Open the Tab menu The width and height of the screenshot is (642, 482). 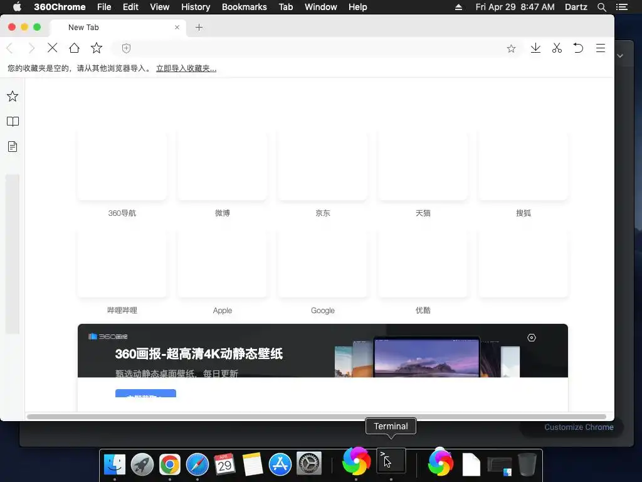[x=286, y=7]
